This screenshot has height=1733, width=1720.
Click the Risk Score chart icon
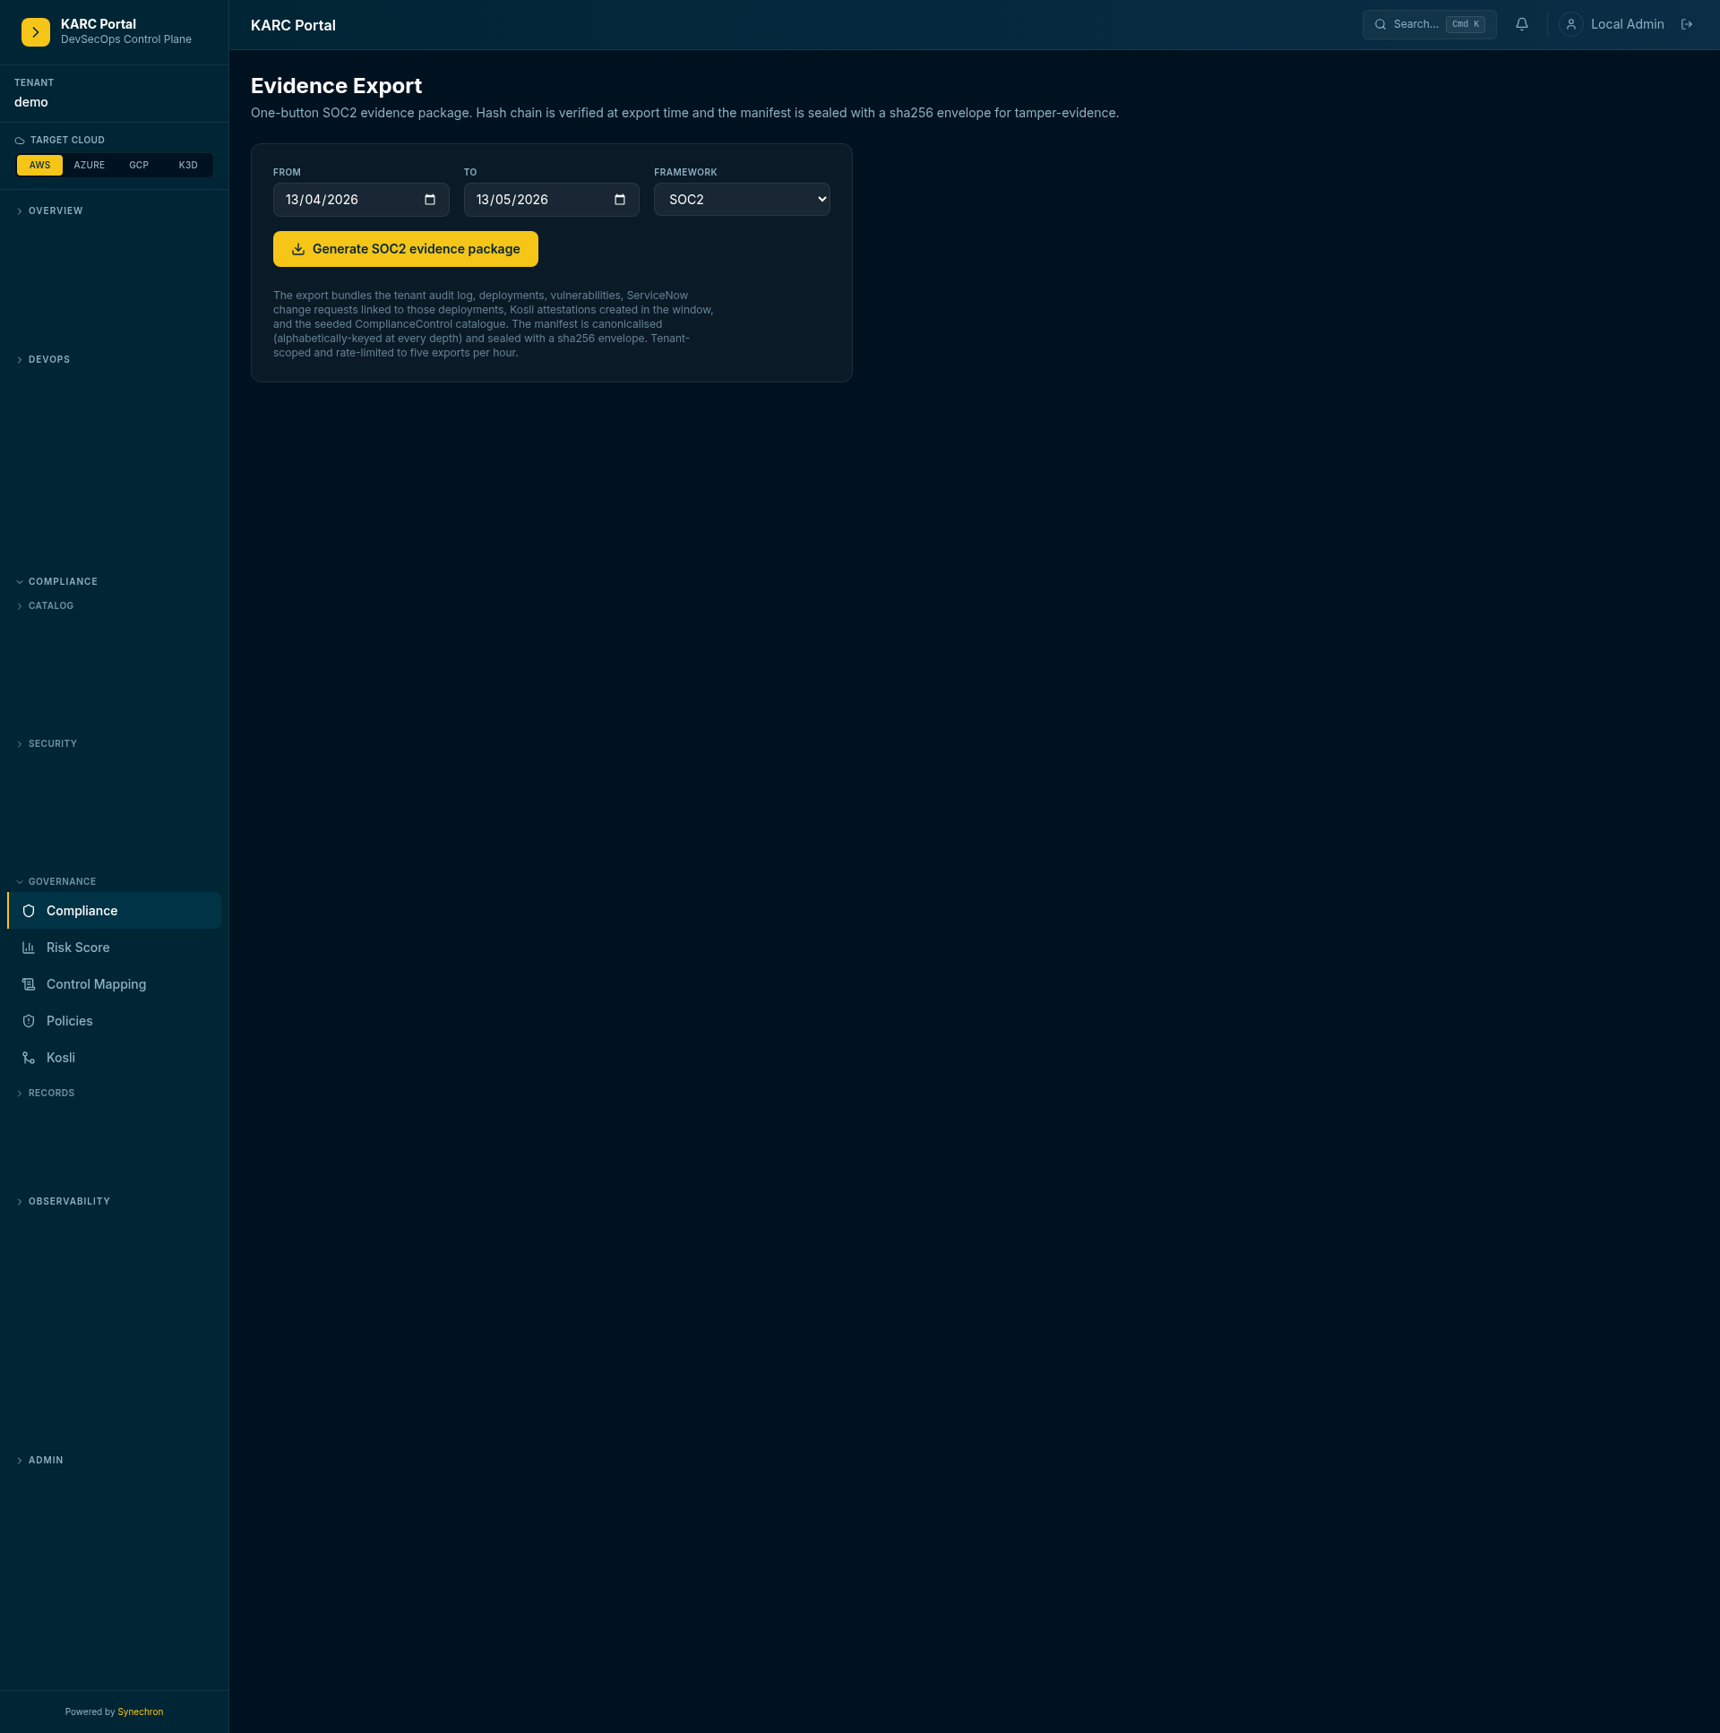coord(29,948)
